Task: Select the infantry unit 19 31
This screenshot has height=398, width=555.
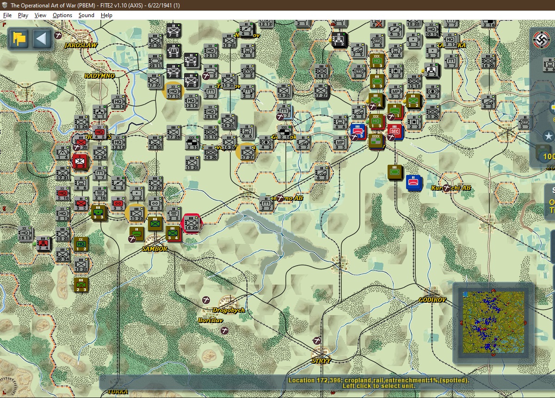Action: coord(63,173)
